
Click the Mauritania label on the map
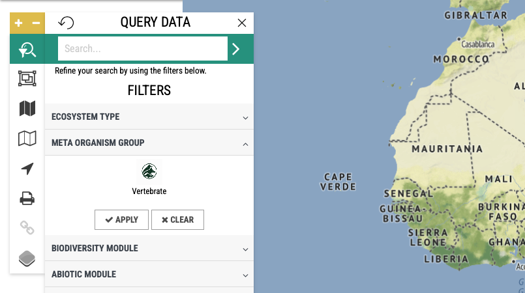447,149
